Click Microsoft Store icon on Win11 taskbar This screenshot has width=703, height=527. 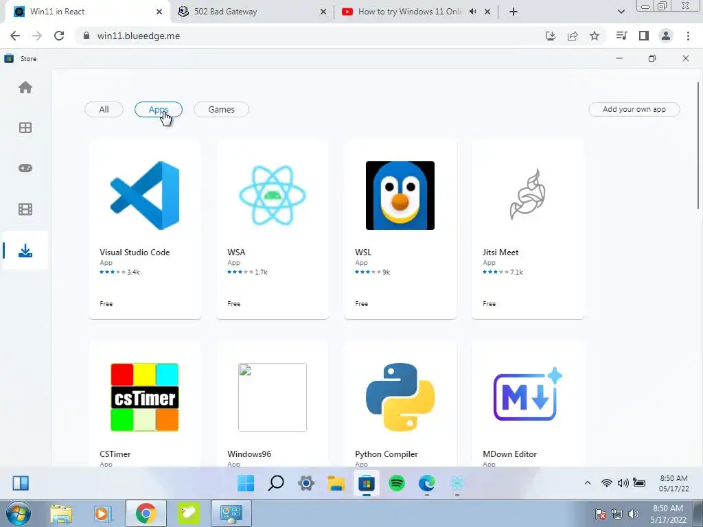click(367, 483)
